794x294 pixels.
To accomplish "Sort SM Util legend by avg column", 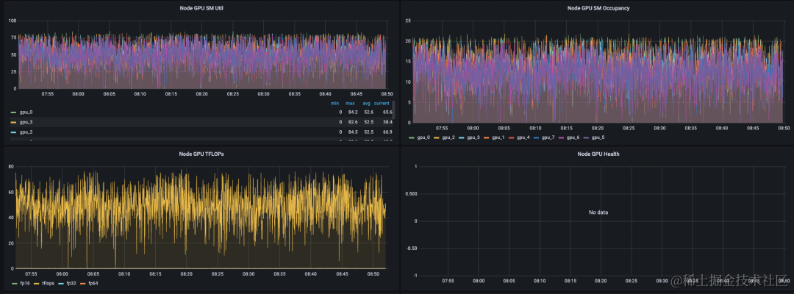I will pos(367,103).
